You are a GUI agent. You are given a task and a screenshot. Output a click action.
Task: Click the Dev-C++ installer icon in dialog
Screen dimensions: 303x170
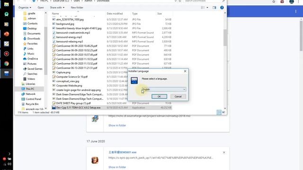coord(134,80)
